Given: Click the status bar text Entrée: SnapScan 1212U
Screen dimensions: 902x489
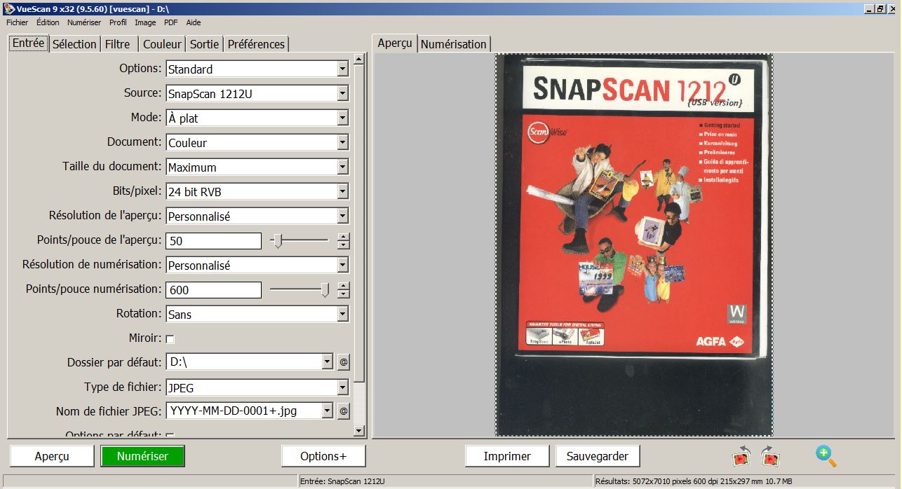Looking at the screenshot, I should (x=342, y=481).
